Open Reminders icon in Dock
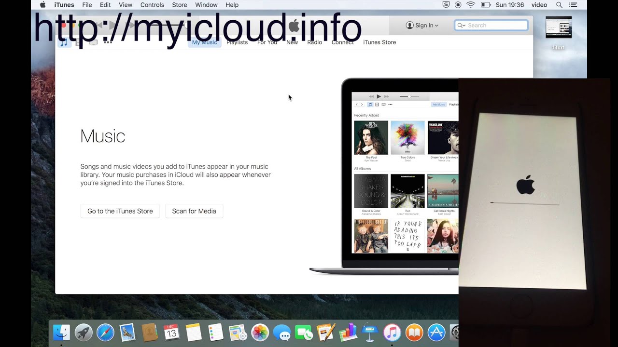 click(x=216, y=333)
